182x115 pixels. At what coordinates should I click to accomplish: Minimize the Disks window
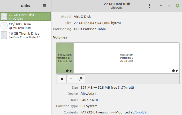[x=161, y=6]
